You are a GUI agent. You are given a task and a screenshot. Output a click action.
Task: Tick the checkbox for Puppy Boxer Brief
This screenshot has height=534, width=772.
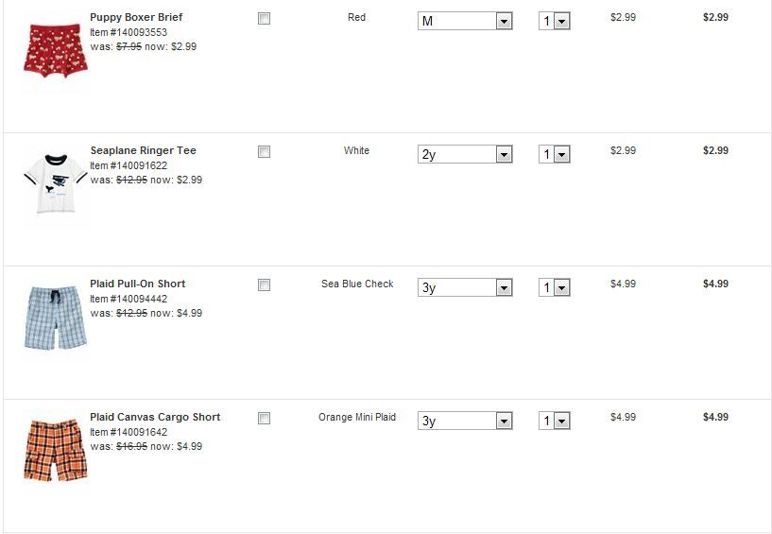click(265, 18)
